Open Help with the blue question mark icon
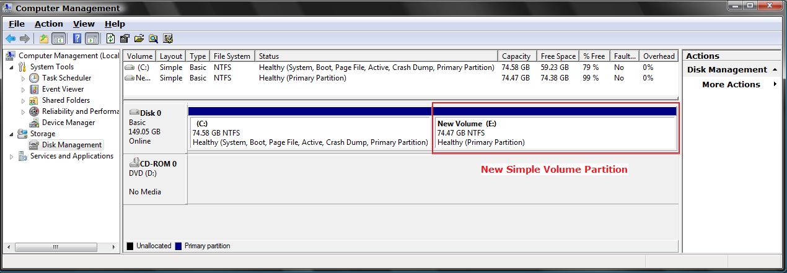This screenshot has width=787, height=273. pyautogui.click(x=77, y=38)
